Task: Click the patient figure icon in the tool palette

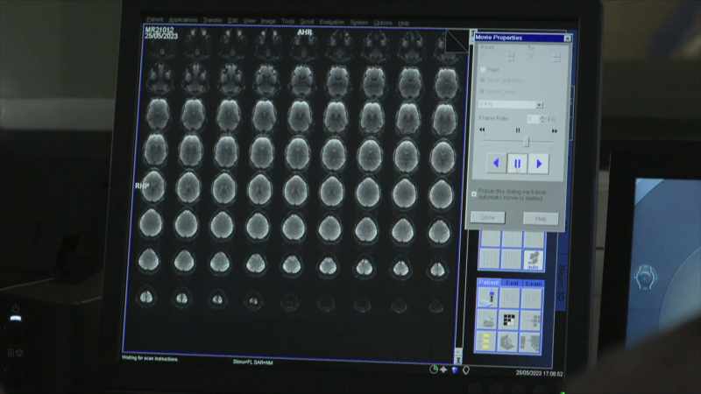Action: pos(489,298)
